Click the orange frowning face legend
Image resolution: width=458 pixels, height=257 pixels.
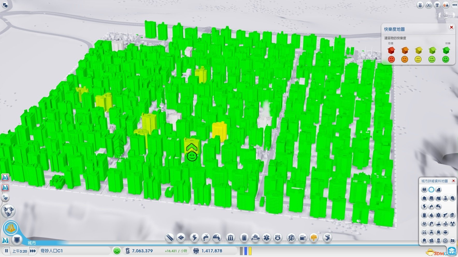(x=405, y=60)
